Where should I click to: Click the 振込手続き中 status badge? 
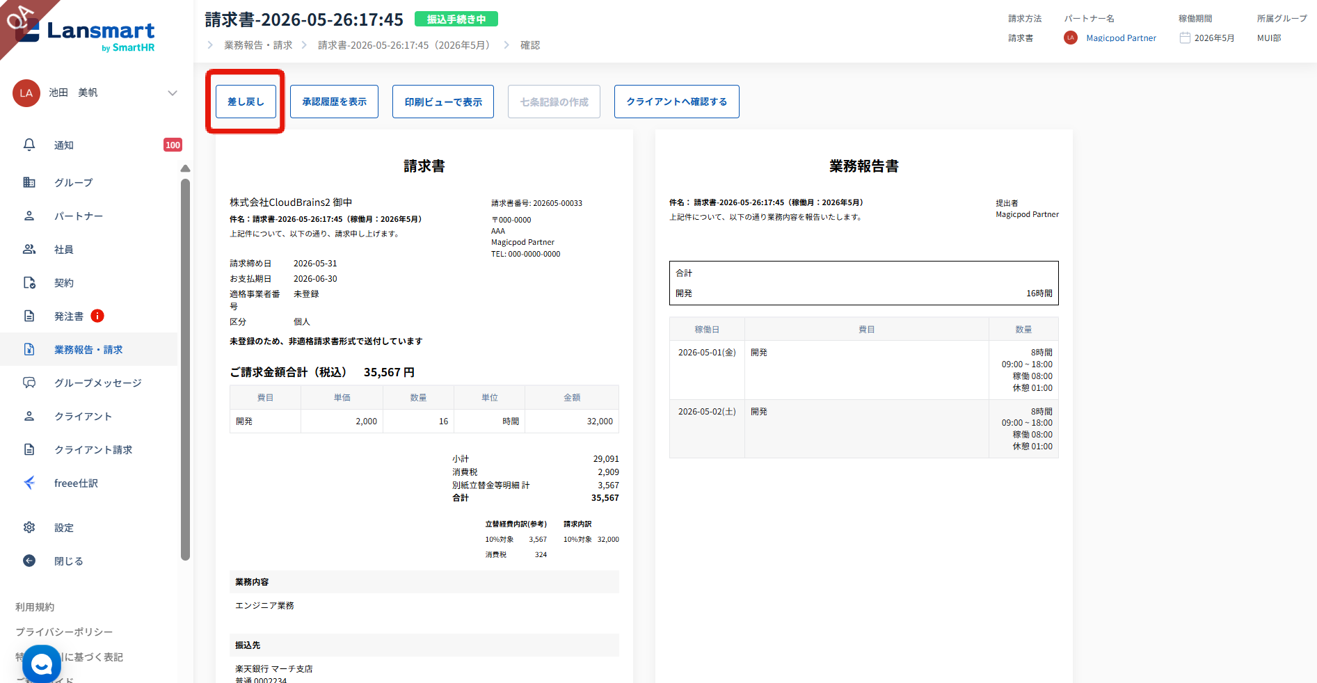(456, 19)
